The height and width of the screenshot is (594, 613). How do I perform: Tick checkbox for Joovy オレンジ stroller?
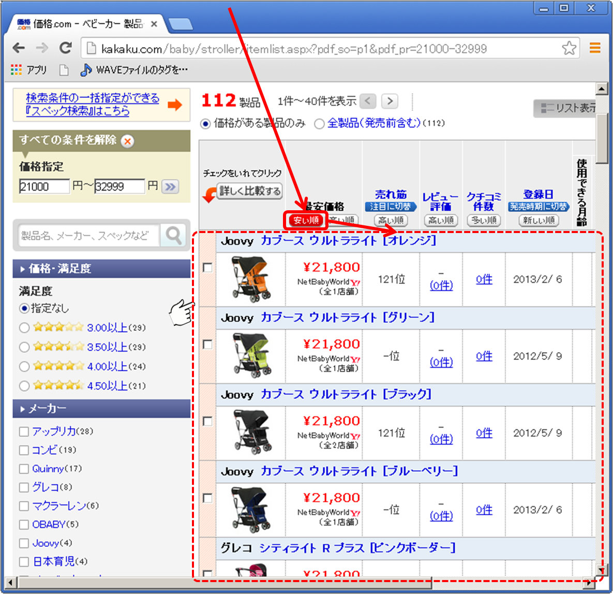207,267
